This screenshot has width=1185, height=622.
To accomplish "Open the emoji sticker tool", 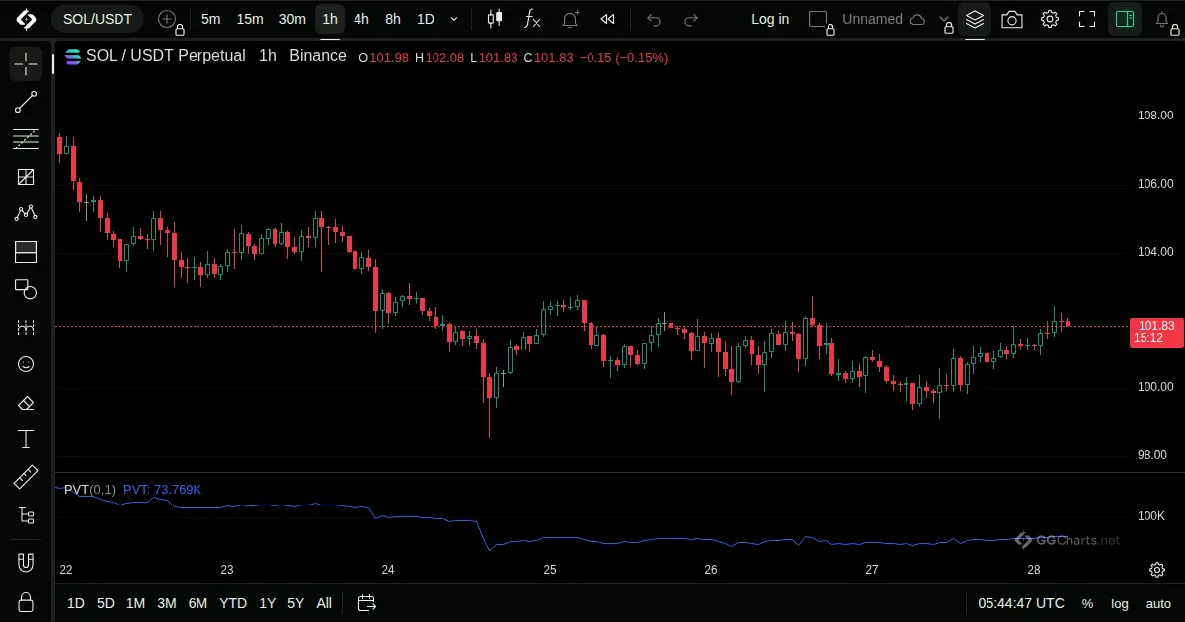I will (x=26, y=364).
